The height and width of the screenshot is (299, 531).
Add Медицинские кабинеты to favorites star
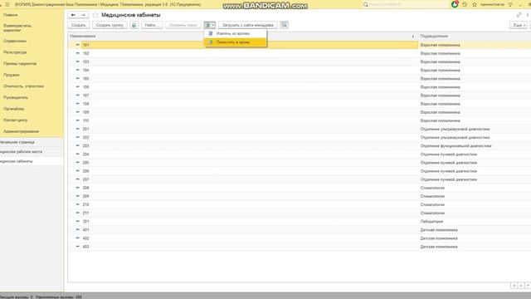(95, 15)
